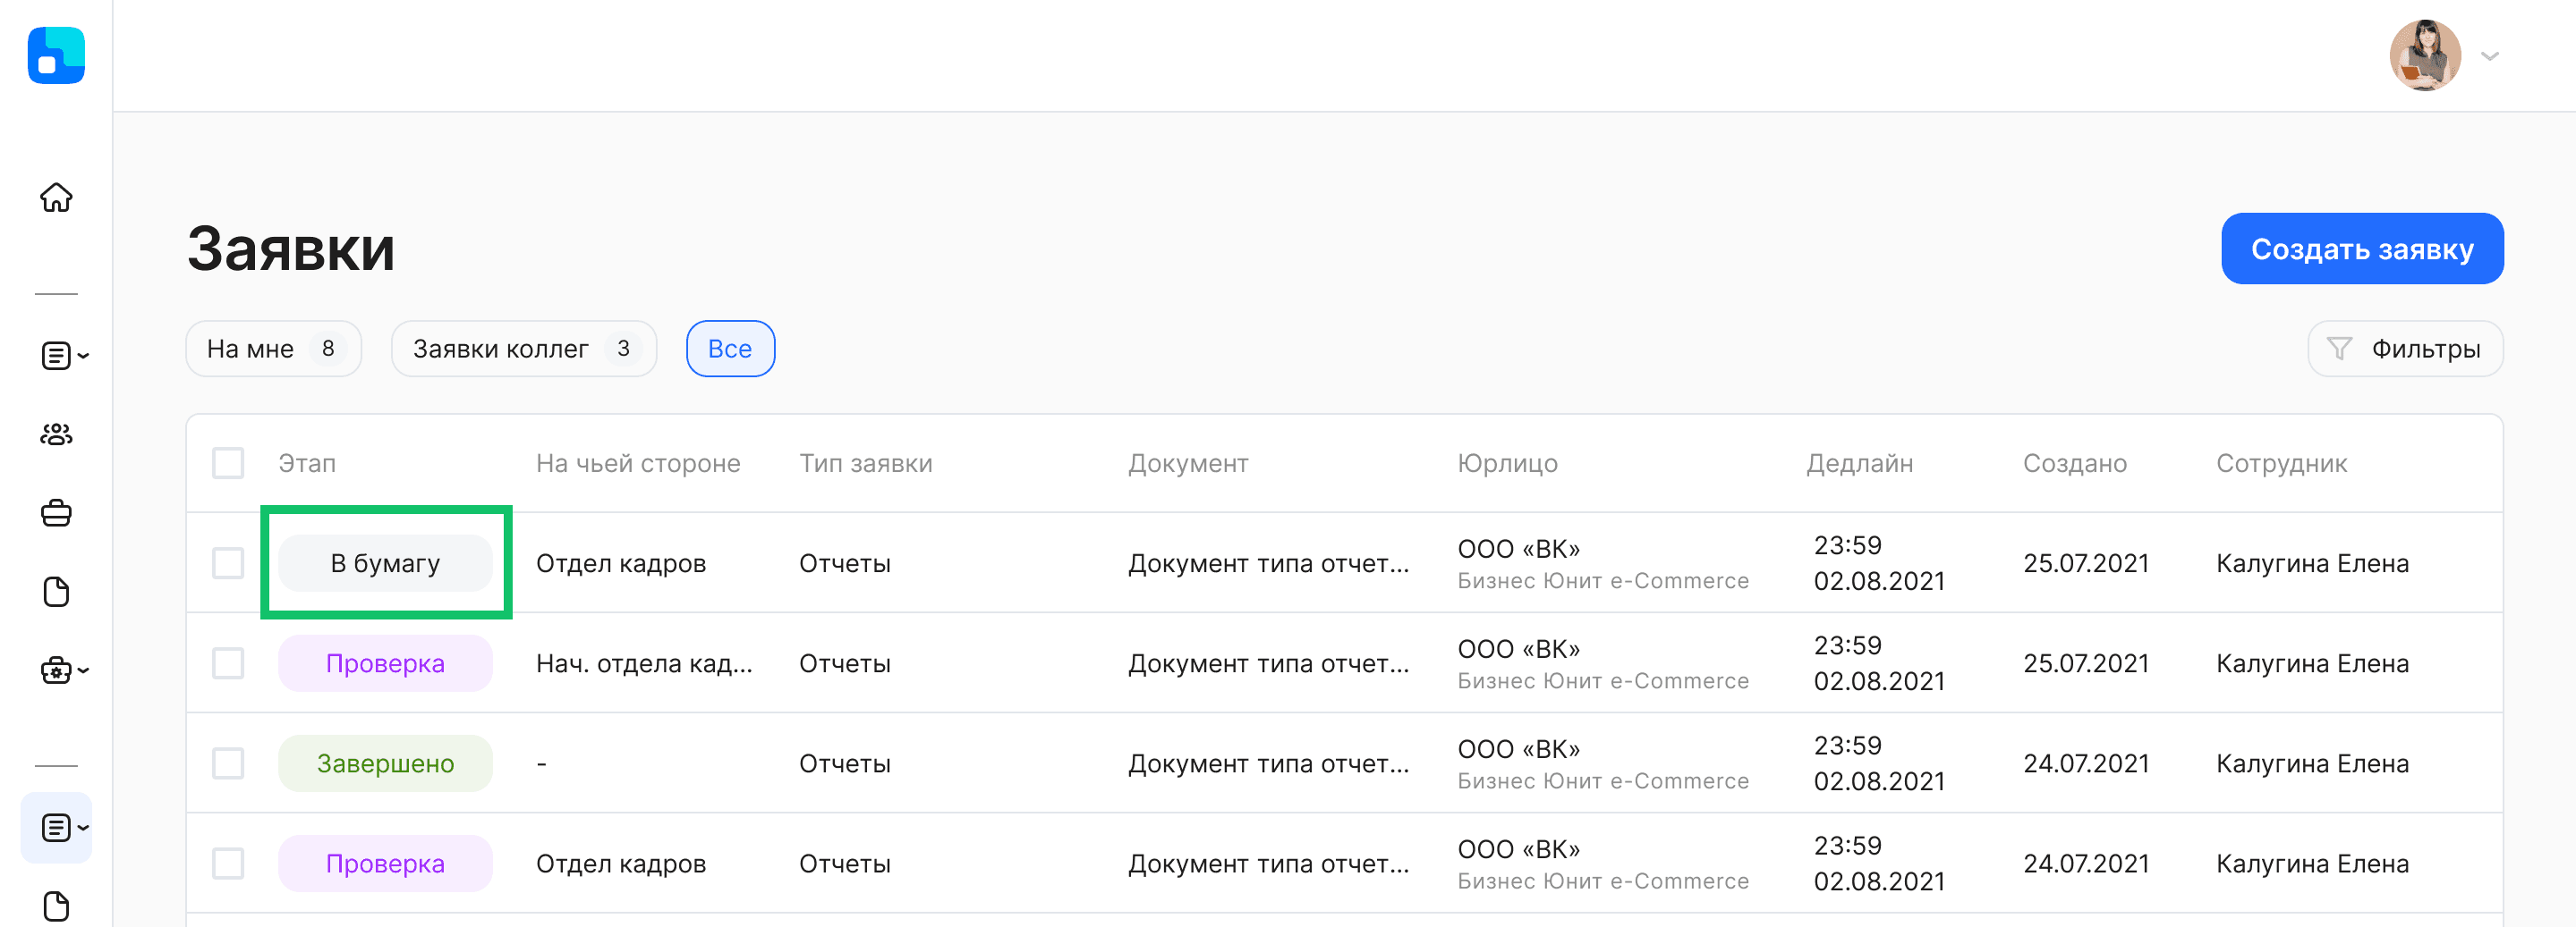Screen dimensions: 2576x927
Task: Check the В бумагу row checkbox
Action: pos(228,563)
